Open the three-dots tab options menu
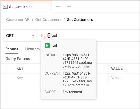 pos(69,6)
